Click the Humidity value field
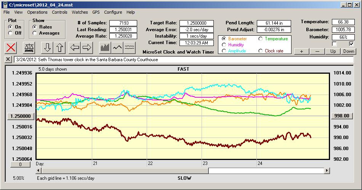The width and height of the screenshot is (362, 190). click(x=343, y=37)
